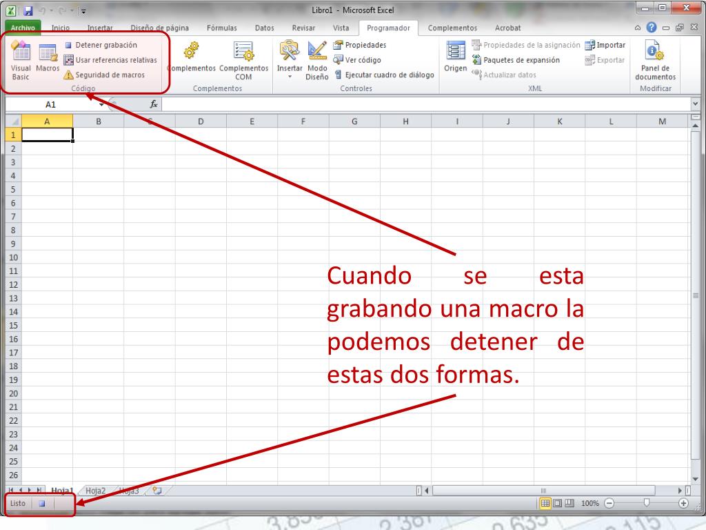Viewport: 706px width, 530px height.
Task: Go to last sheet navigation arrow
Action: [39, 490]
